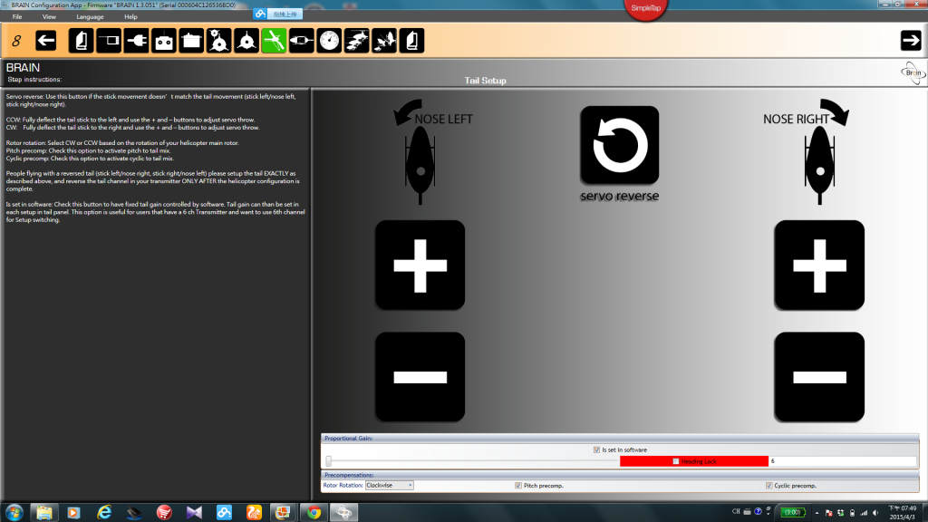Click the battery indicator in the system tray
Viewport: 928px width, 522px height.
pyautogui.click(x=792, y=513)
